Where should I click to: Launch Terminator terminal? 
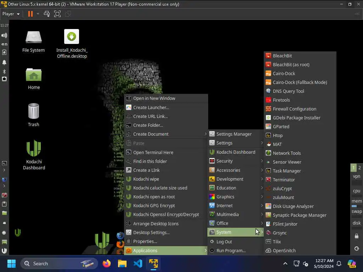point(300,180)
